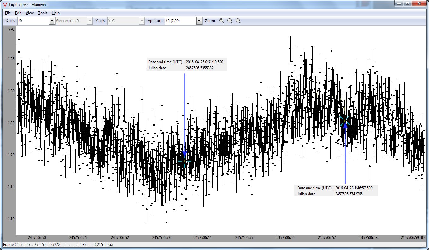Open the X axis JD dropdown
The width and height of the screenshot is (429, 250).
[52, 21]
